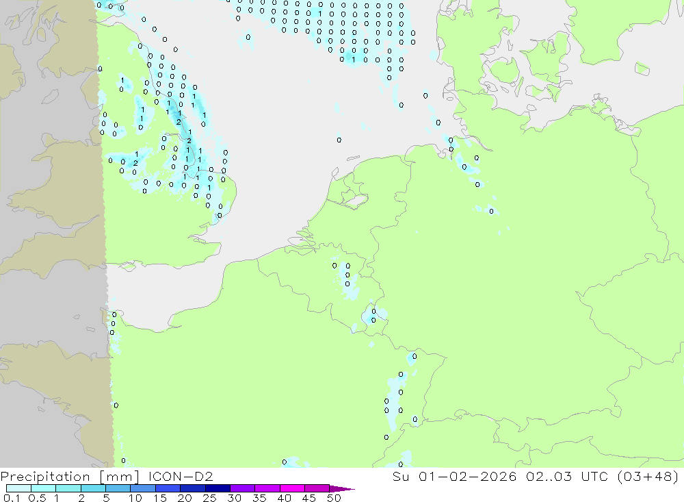The width and height of the screenshot is (684, 502).
Task: Click the '0.1' legend scale label
Action: (12, 498)
